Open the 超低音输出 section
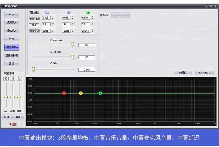Image resolution: width=219 pixels, height=147 pixels. click(x=12, y=55)
